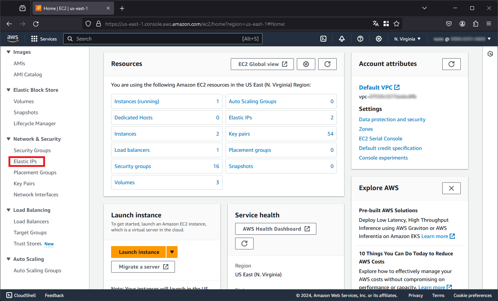Image resolution: width=498 pixels, height=301 pixels.
Task: Bookmark this page with the star icon
Action: tap(396, 24)
